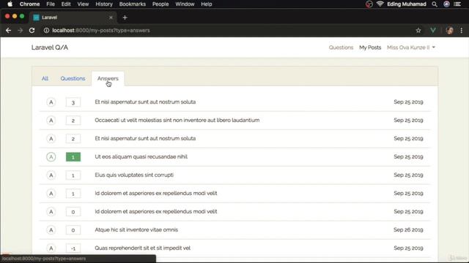The image size is (469, 263).
Task: Click the green accepted vote badge 1
Action: (x=73, y=157)
